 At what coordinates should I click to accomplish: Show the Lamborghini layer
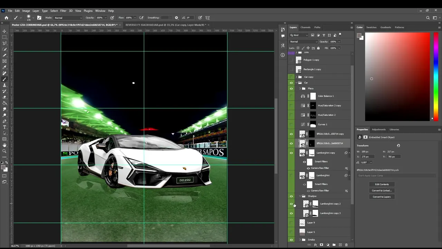click(x=291, y=175)
